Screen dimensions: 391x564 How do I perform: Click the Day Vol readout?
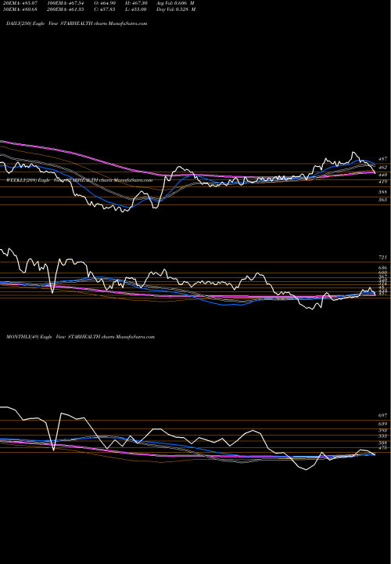[x=176, y=9]
